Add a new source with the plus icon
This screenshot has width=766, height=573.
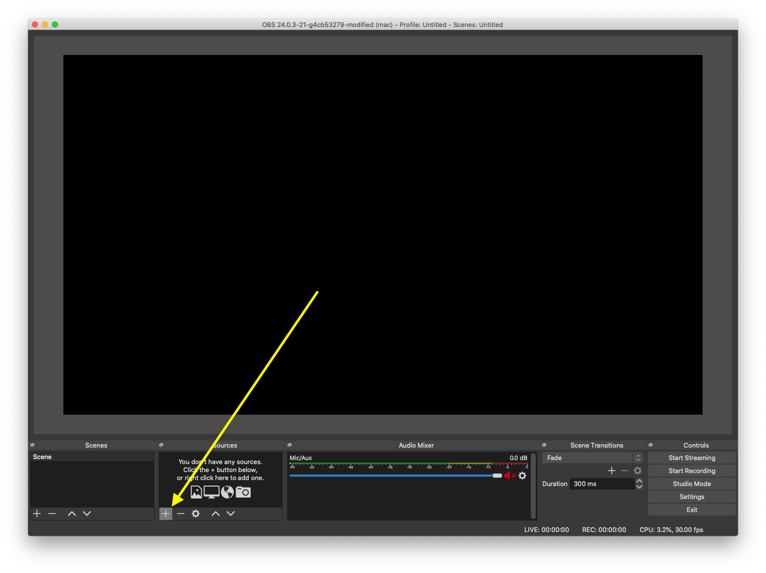[x=165, y=514]
